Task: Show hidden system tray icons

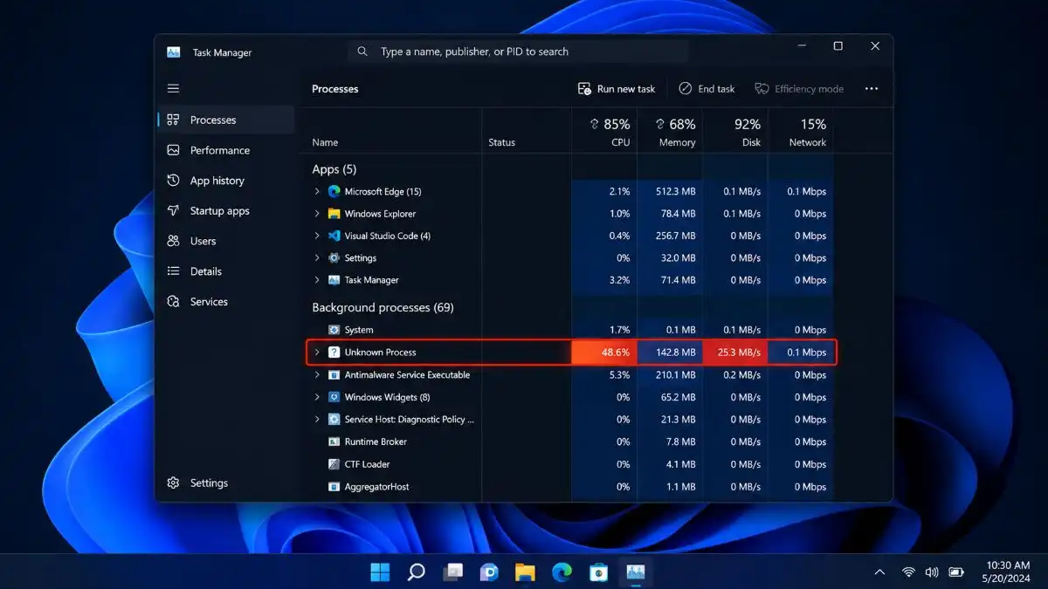Action: pos(879,572)
